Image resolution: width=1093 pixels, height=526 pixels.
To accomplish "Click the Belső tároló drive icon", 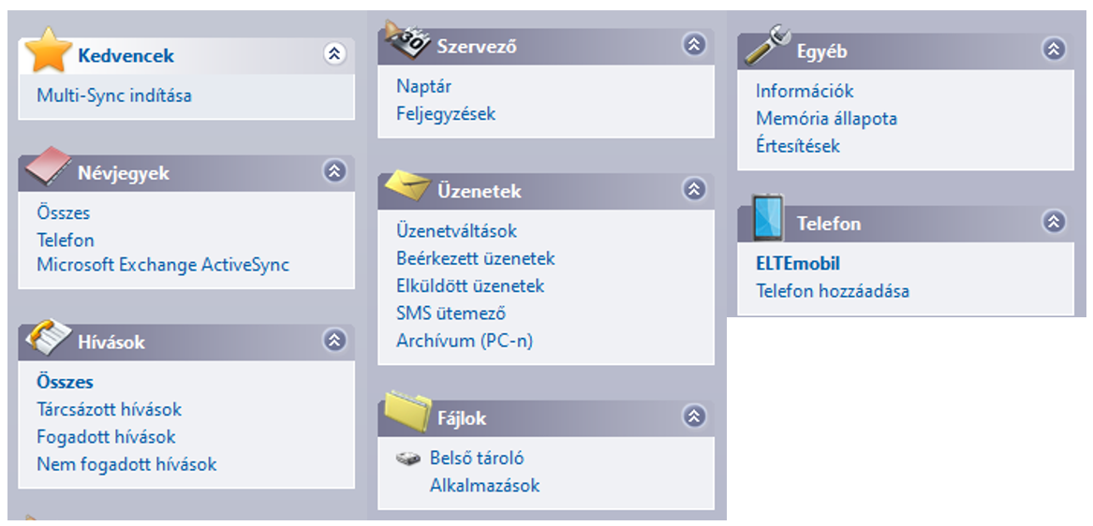I will (x=408, y=459).
